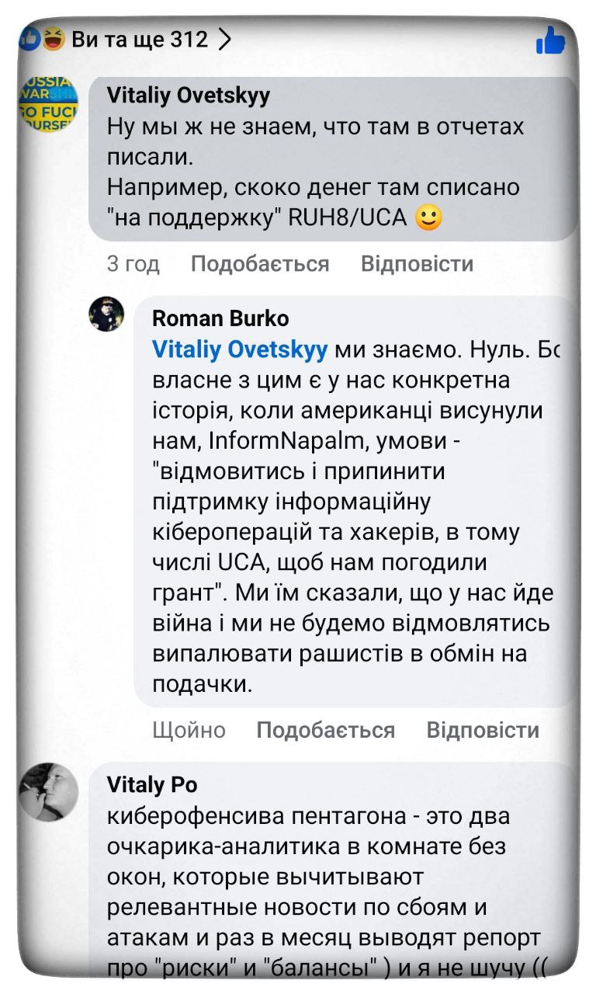The image size is (596, 994).
Task: Click the laughing haha reaction emoji icon
Action: click(x=54, y=38)
